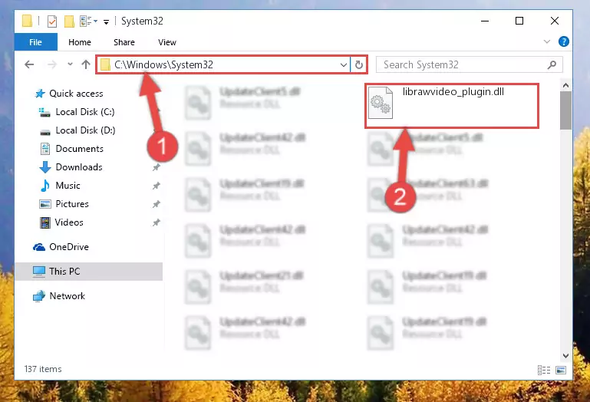Click the Downloads blue arrow icon
590x402 pixels.
[45, 167]
